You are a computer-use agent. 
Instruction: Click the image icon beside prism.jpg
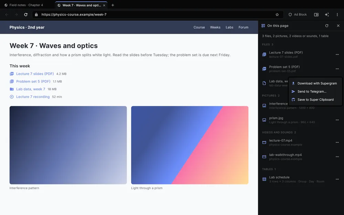264,120
